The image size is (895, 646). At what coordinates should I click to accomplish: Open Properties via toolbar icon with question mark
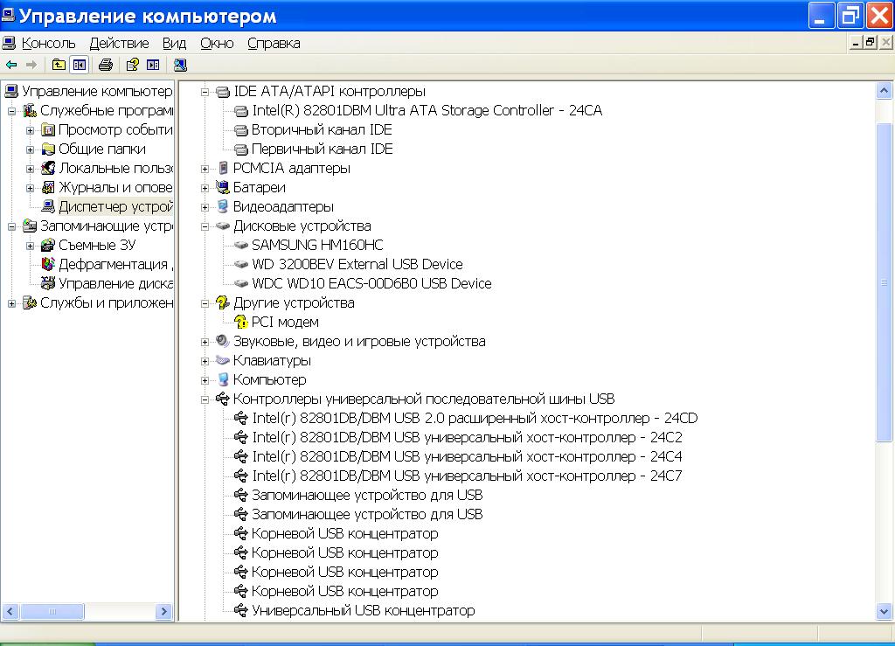[x=132, y=65]
